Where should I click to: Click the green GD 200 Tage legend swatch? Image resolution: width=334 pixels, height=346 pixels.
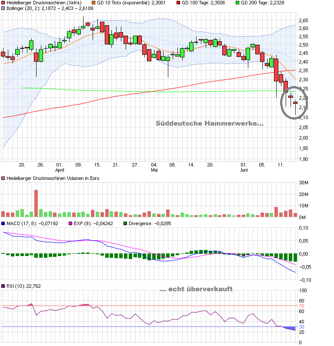click(x=237, y=3)
